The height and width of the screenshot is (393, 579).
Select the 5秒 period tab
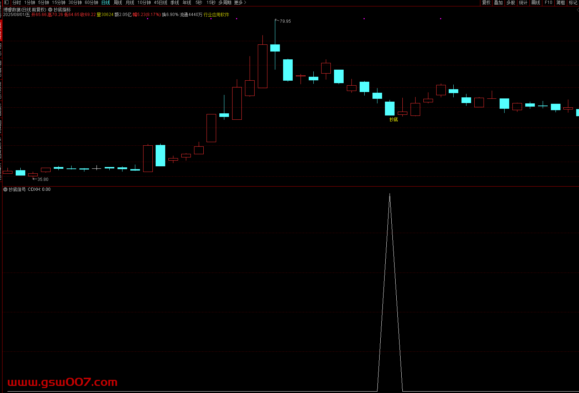pos(199,2)
